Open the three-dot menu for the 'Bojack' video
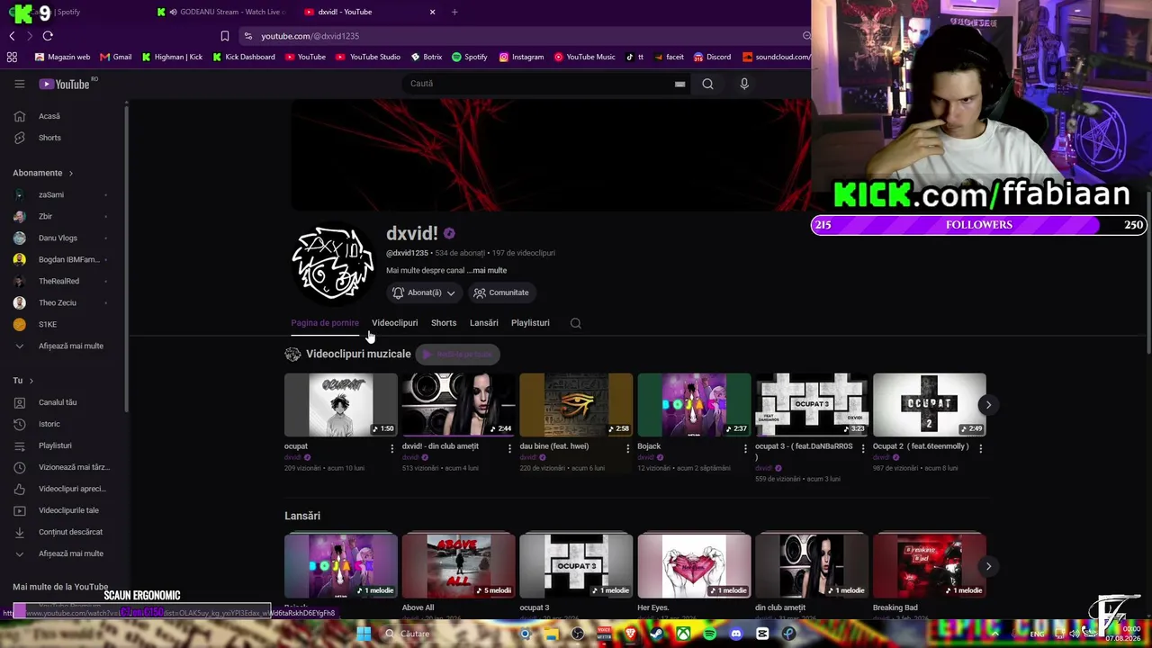 pyautogui.click(x=745, y=448)
